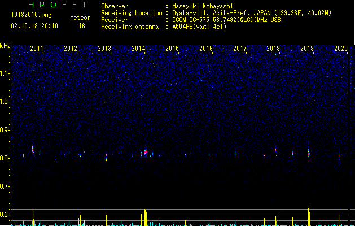Click the gray vertical range bar left of axis

11,162
